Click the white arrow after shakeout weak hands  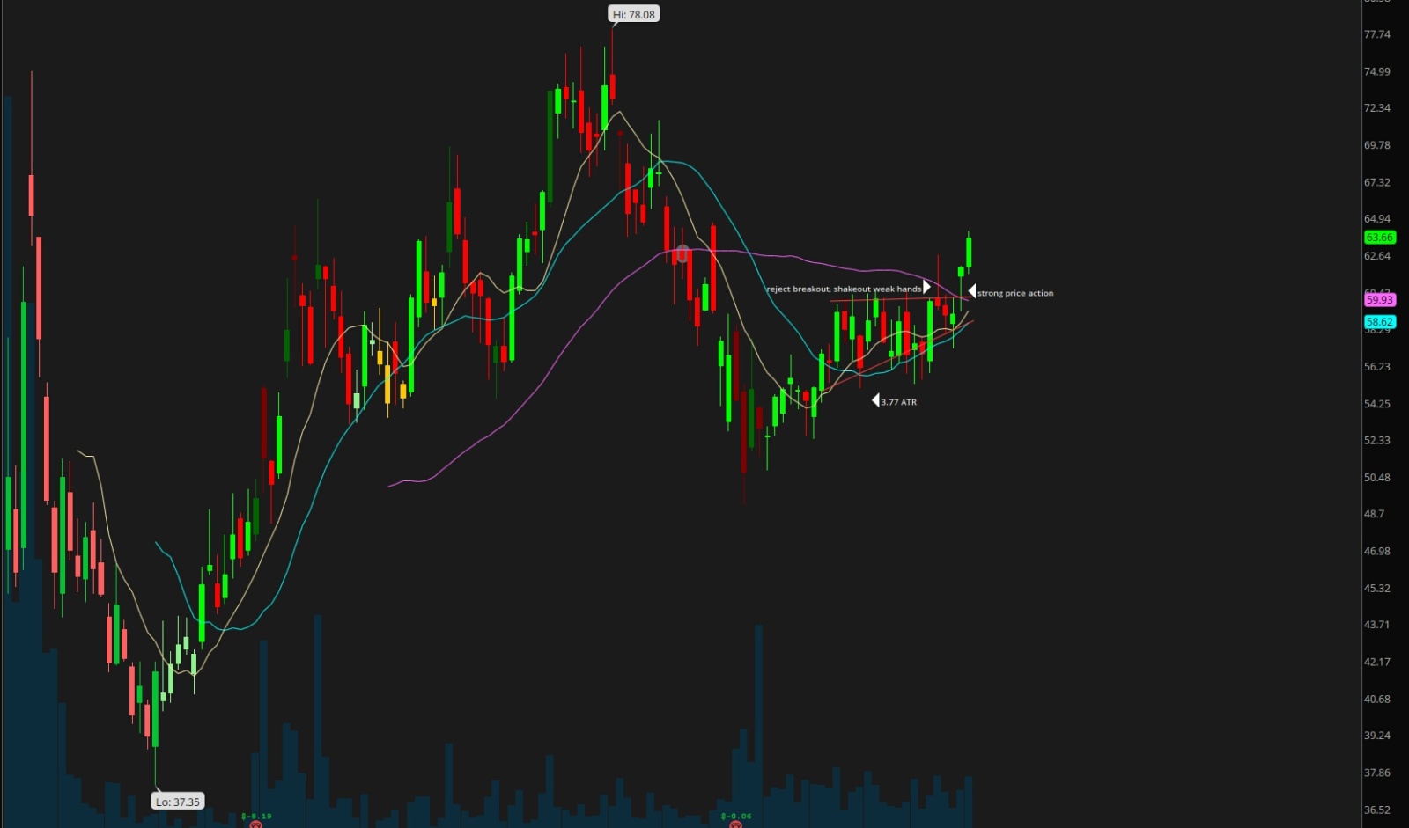click(926, 287)
